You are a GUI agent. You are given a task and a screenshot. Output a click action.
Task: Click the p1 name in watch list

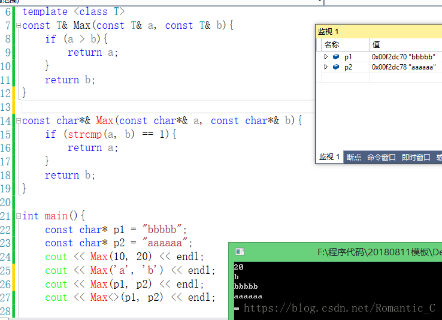[x=348, y=57]
